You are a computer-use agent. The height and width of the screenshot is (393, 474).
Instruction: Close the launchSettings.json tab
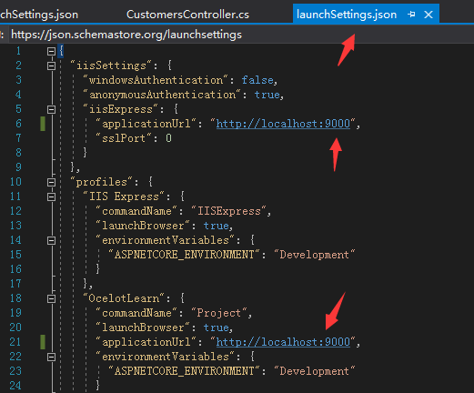coord(429,15)
